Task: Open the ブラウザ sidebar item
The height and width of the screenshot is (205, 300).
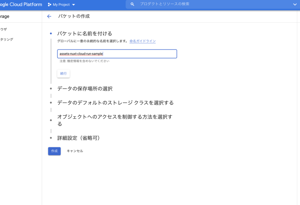Action: (x=3, y=29)
